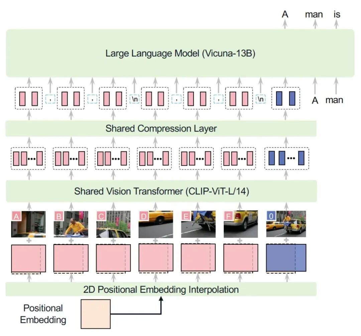The height and width of the screenshot is (336, 361).
Task: Select the blue ViT output token group
Action: pos(287,158)
